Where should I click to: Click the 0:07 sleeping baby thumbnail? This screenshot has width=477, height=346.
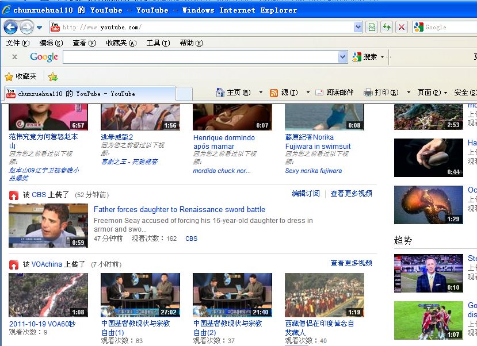tap(232, 117)
